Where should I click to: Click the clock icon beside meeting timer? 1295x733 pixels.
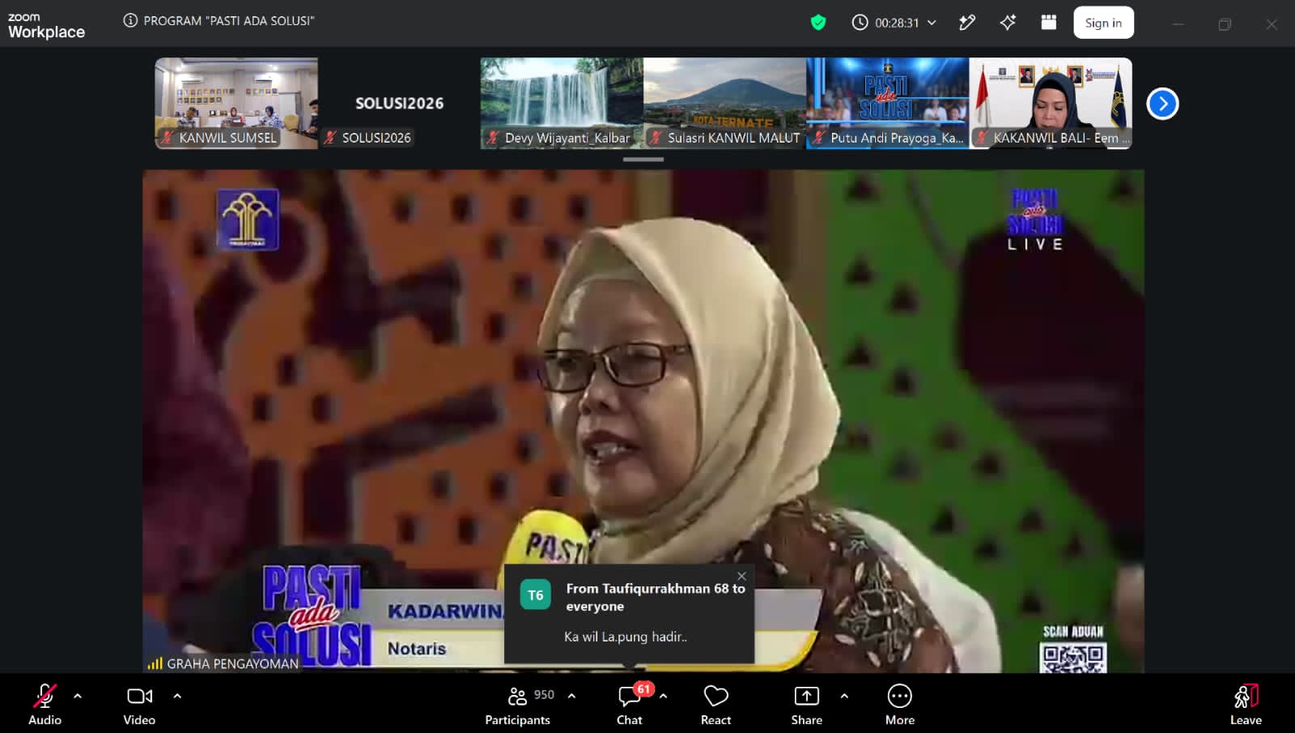point(860,23)
